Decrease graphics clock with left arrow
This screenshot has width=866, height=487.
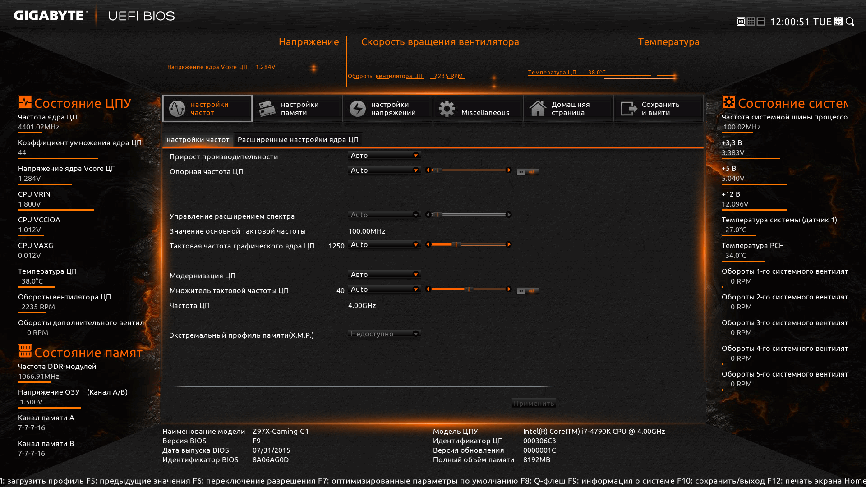(x=428, y=244)
